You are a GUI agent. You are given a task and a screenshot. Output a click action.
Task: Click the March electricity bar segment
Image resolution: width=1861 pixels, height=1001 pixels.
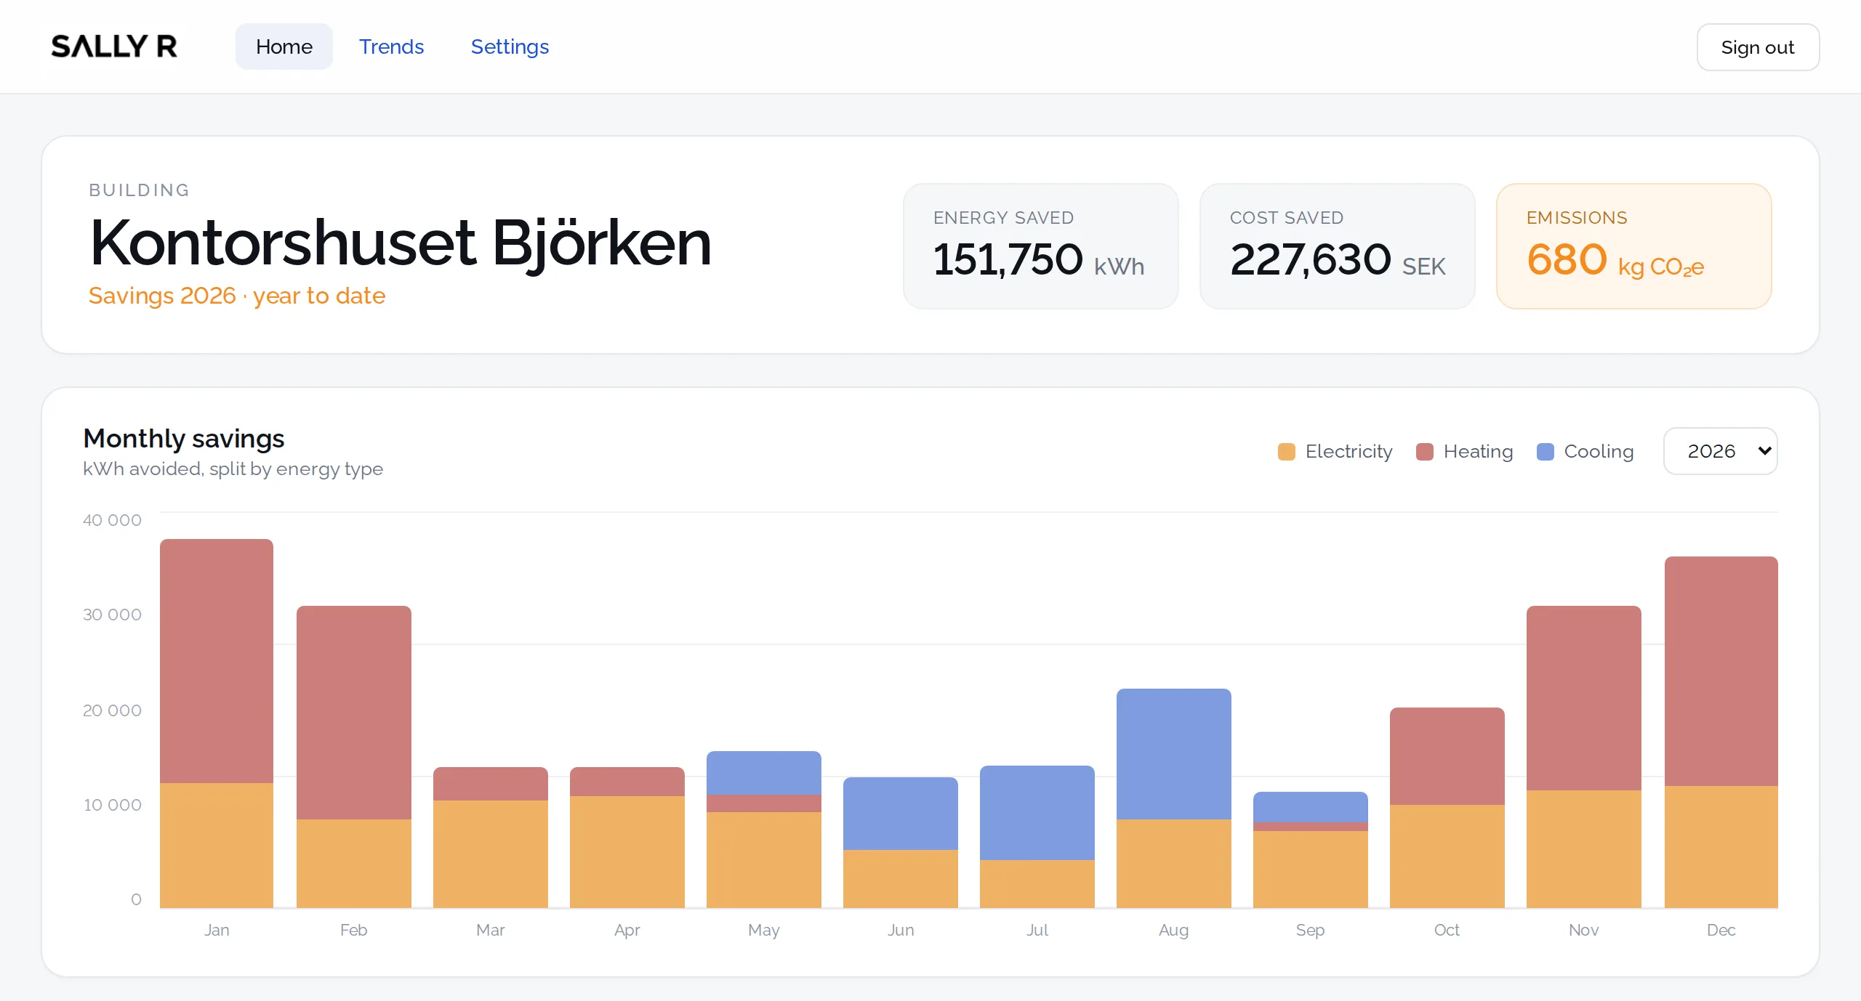coord(491,854)
